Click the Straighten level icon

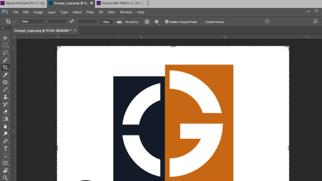pyautogui.click(x=119, y=22)
